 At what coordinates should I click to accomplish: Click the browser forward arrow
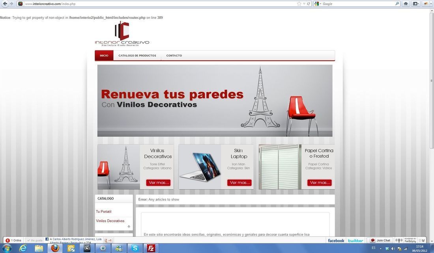[11, 4]
